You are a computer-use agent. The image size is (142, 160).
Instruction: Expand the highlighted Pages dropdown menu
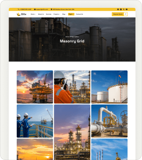(x=71, y=14)
